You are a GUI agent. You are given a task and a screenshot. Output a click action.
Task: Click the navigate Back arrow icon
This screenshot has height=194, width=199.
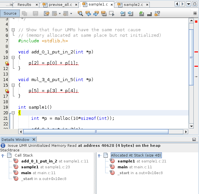tap(55, 13)
